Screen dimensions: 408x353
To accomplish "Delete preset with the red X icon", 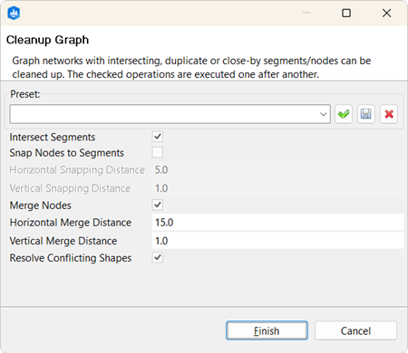I will pos(389,114).
